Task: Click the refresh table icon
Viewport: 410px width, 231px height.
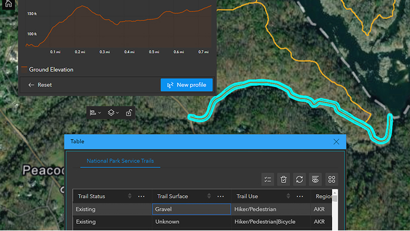Action: tap(299, 180)
